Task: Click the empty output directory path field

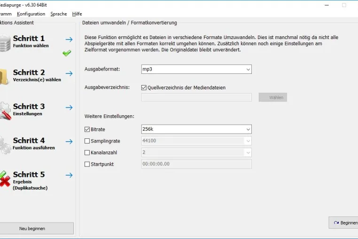Action: pos(196,97)
